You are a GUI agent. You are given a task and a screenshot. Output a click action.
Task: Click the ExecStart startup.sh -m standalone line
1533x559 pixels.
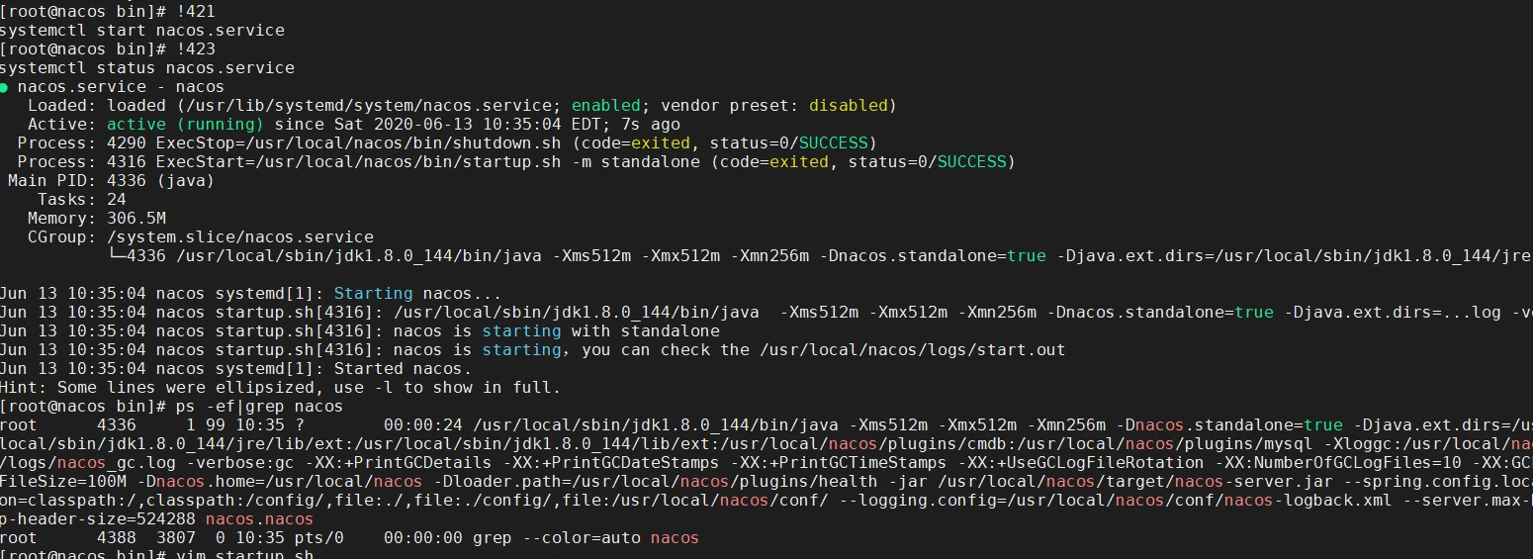pos(516,162)
